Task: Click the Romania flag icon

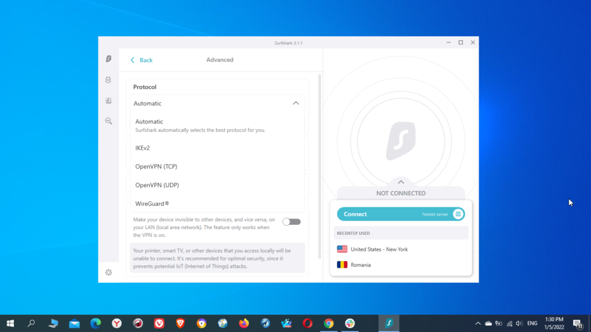Action: 342,265
